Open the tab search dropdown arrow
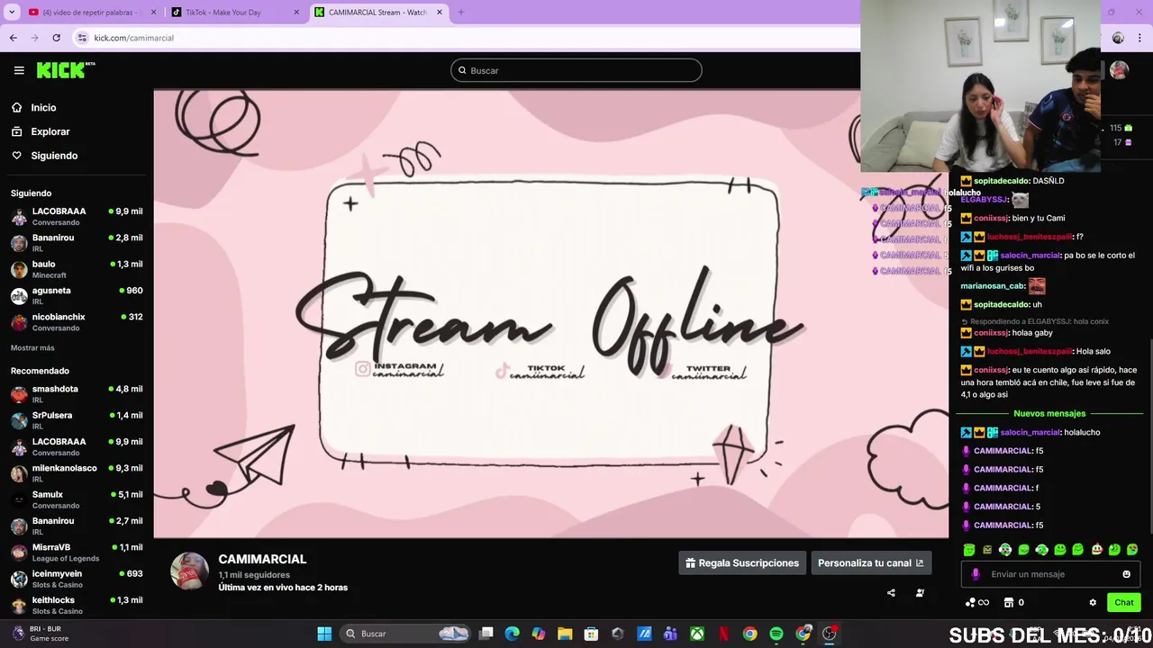Image resolution: width=1153 pixels, height=648 pixels. (12, 13)
